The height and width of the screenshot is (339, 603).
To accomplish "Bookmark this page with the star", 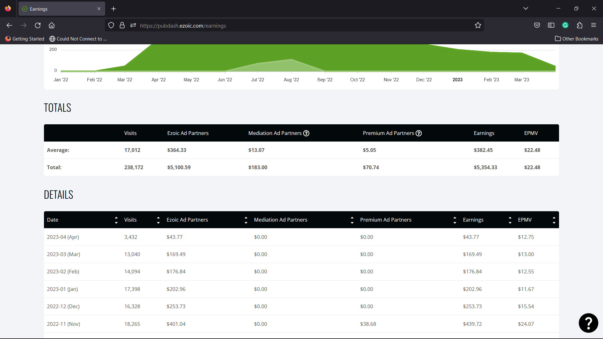I will pyautogui.click(x=478, y=25).
